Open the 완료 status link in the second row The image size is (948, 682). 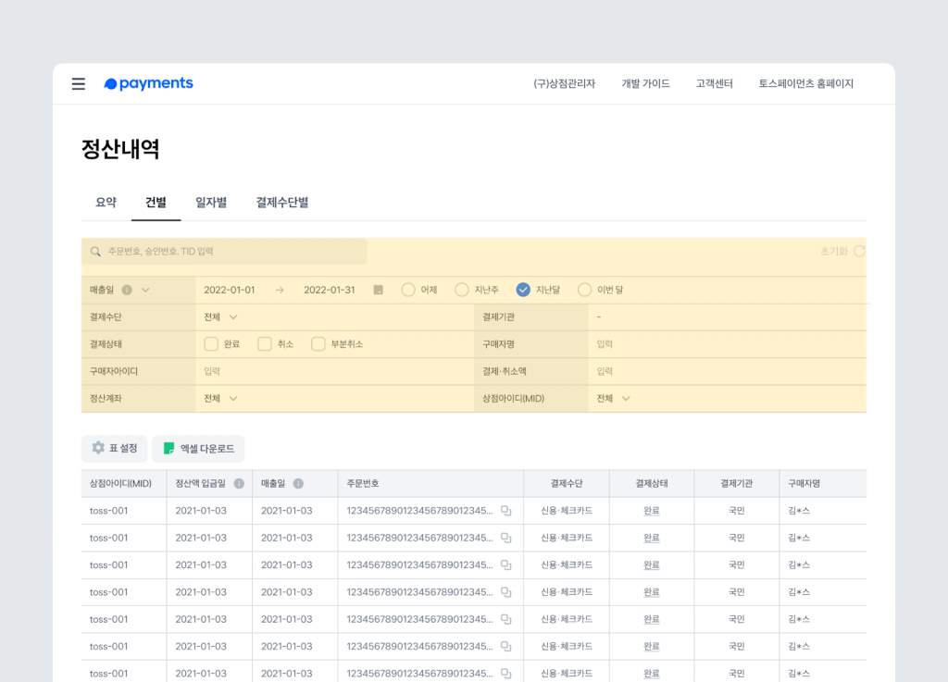[x=651, y=539]
